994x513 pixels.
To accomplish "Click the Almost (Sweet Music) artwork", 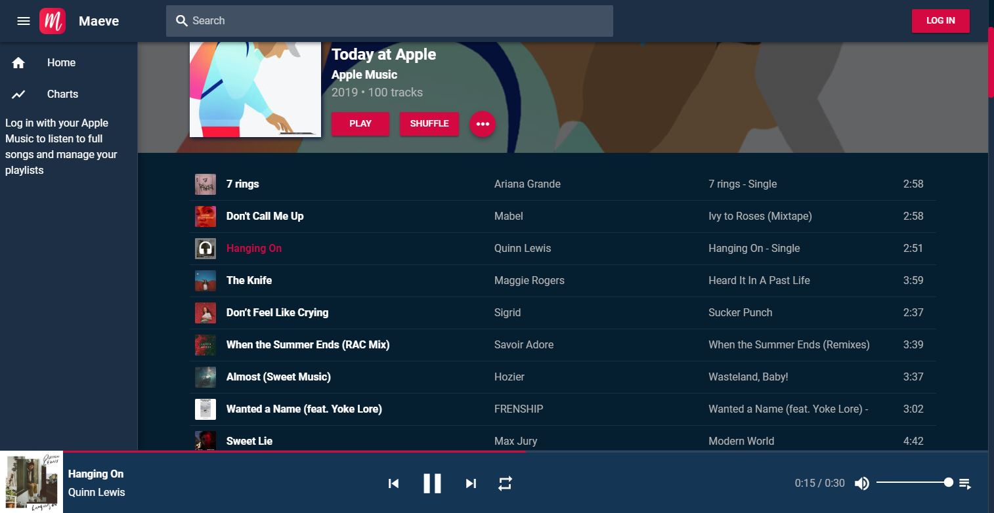I will coord(205,377).
